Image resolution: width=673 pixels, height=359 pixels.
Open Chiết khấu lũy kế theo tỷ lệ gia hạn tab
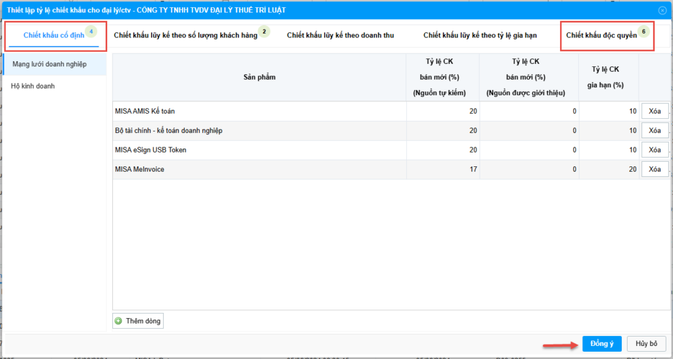click(480, 36)
